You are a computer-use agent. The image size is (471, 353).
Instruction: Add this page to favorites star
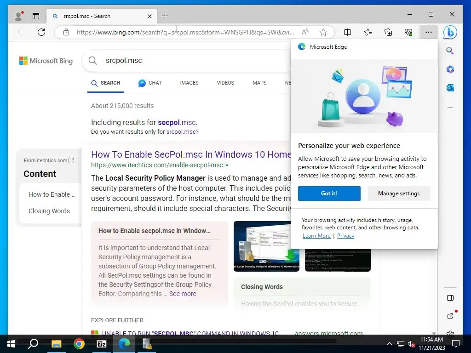[323, 32]
